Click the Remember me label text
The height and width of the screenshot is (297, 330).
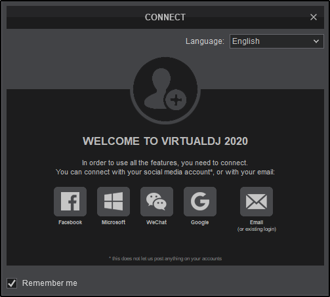pos(50,283)
